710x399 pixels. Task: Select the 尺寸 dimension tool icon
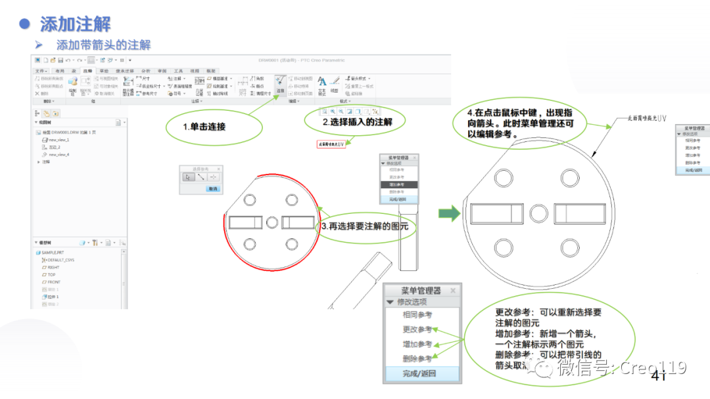[x=143, y=79]
